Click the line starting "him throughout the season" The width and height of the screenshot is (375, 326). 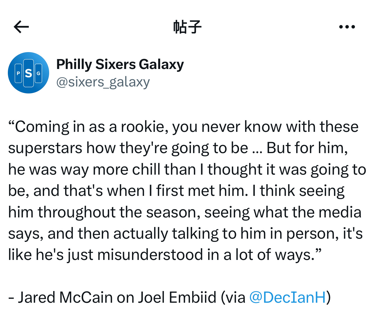185,212
